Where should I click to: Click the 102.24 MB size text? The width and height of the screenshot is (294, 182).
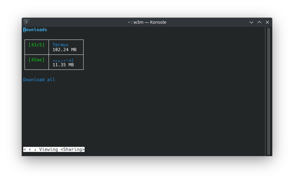click(x=65, y=50)
